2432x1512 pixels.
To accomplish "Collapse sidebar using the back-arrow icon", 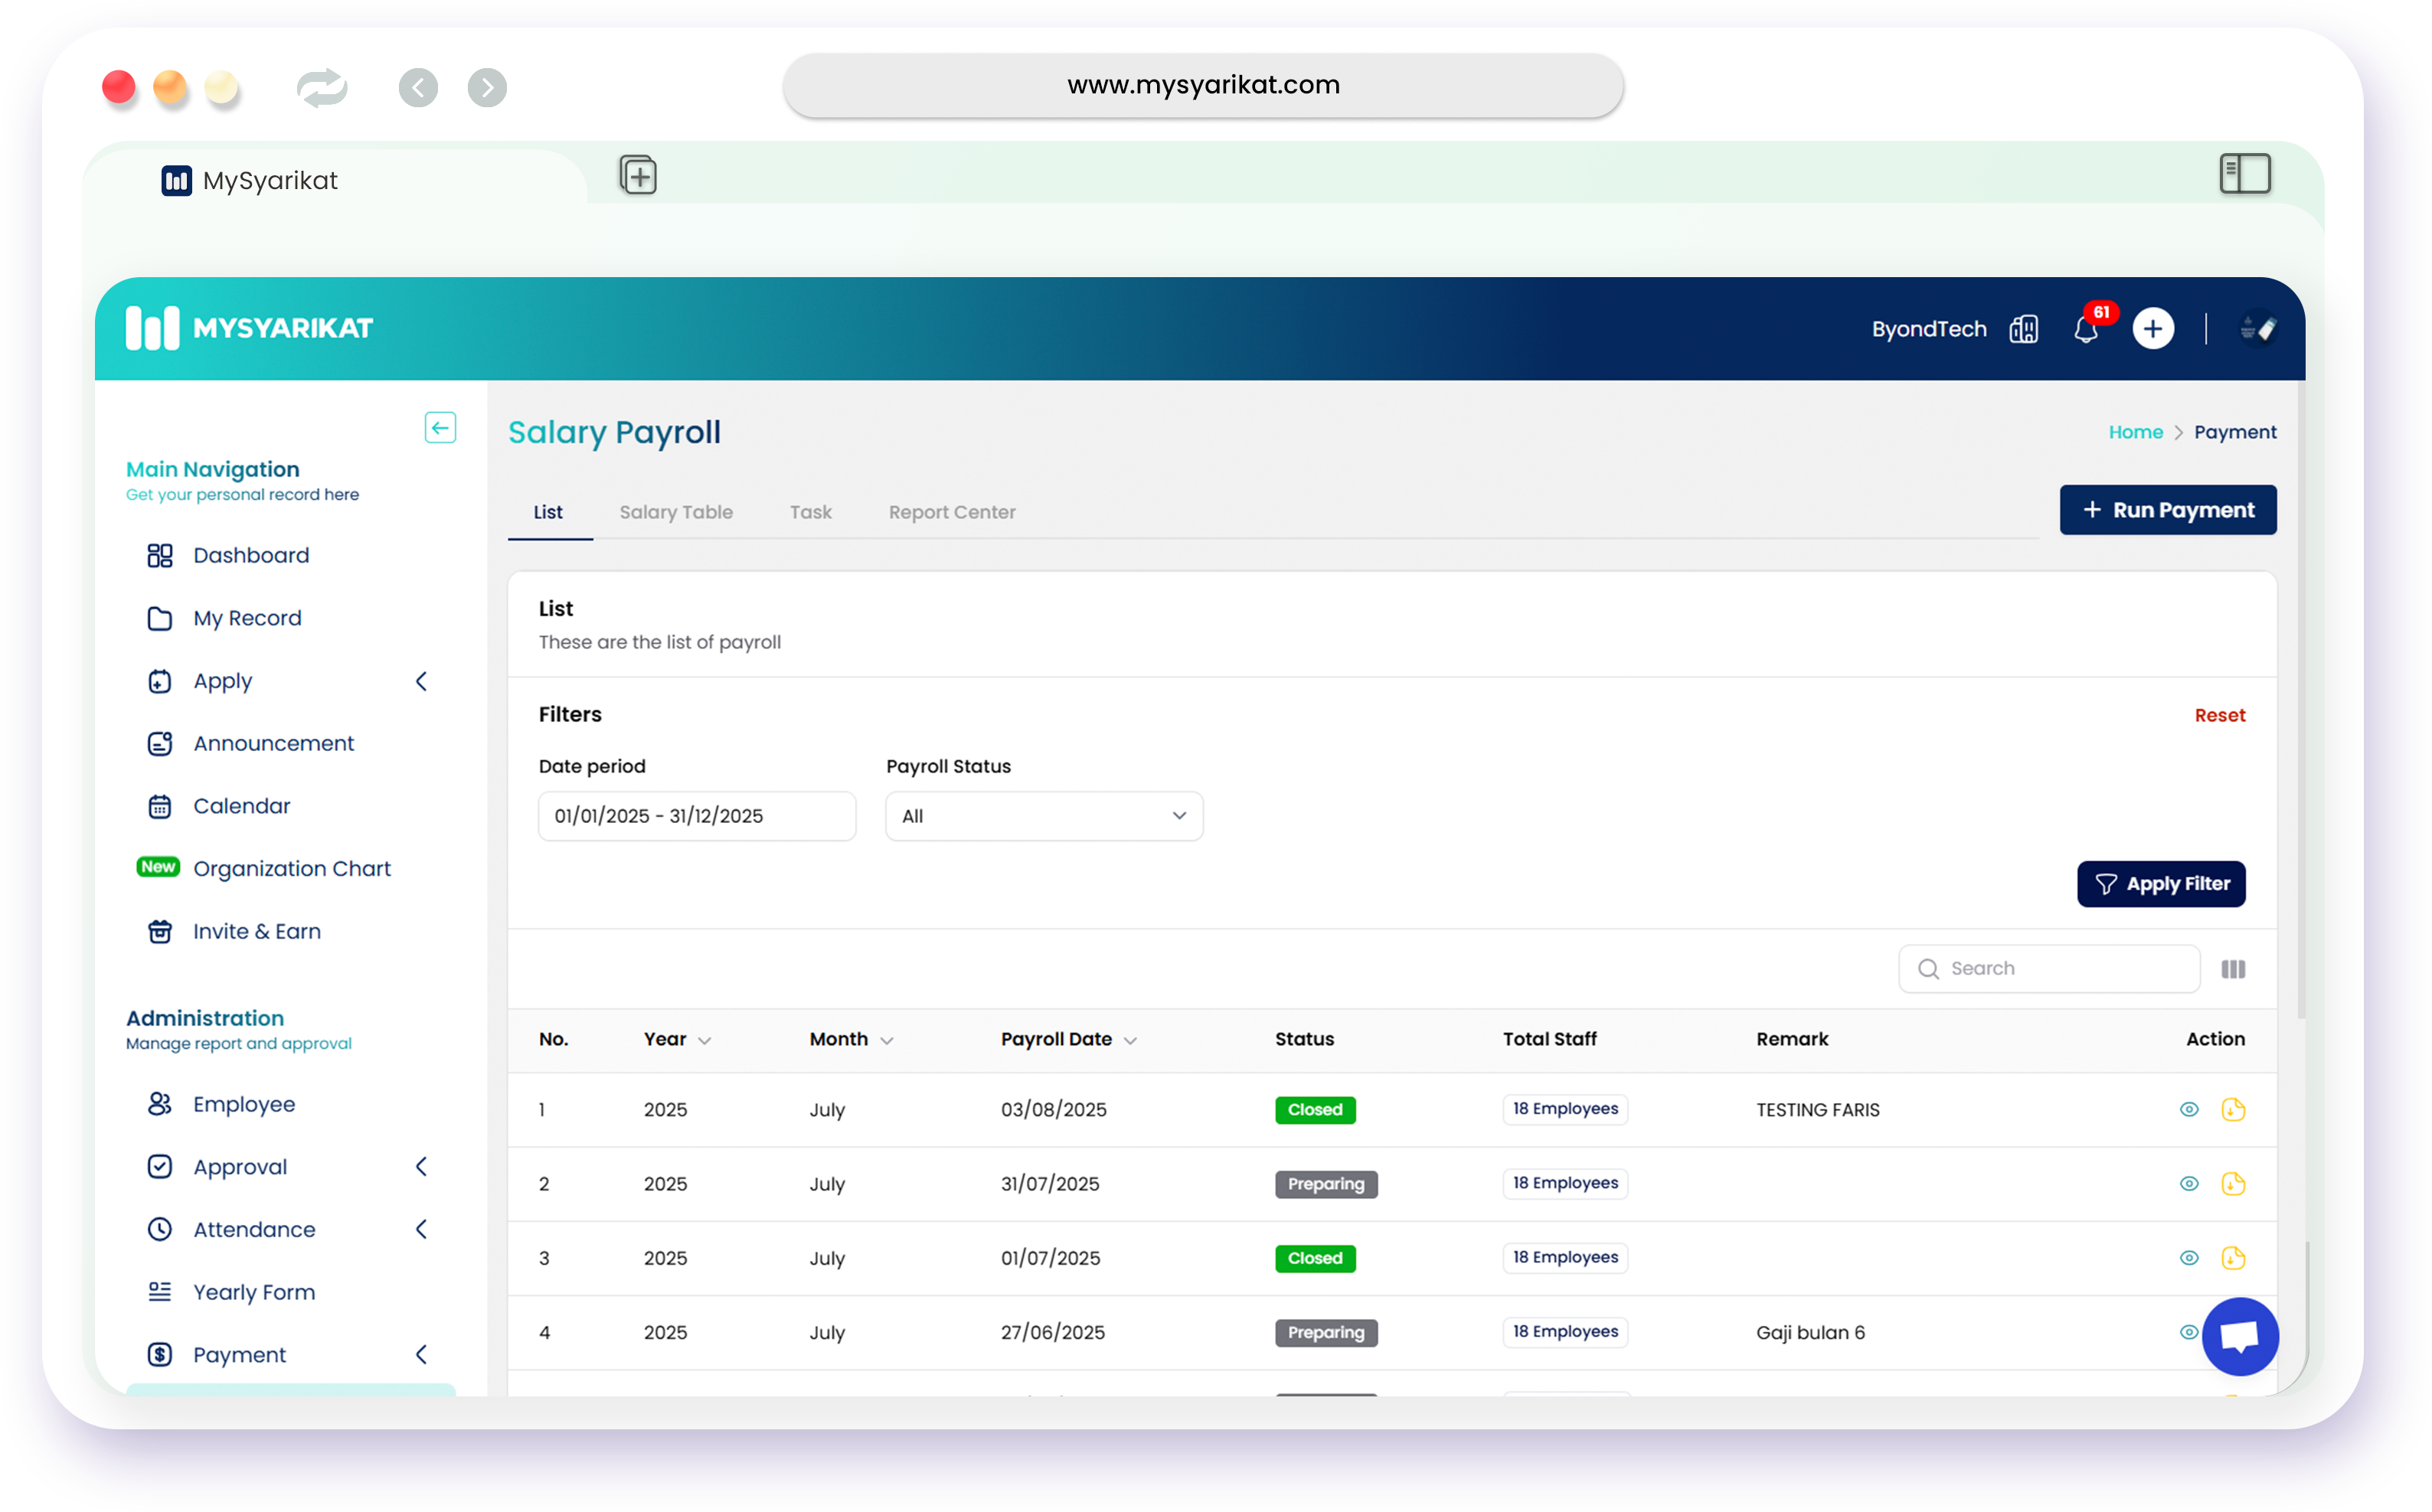I will coord(440,428).
